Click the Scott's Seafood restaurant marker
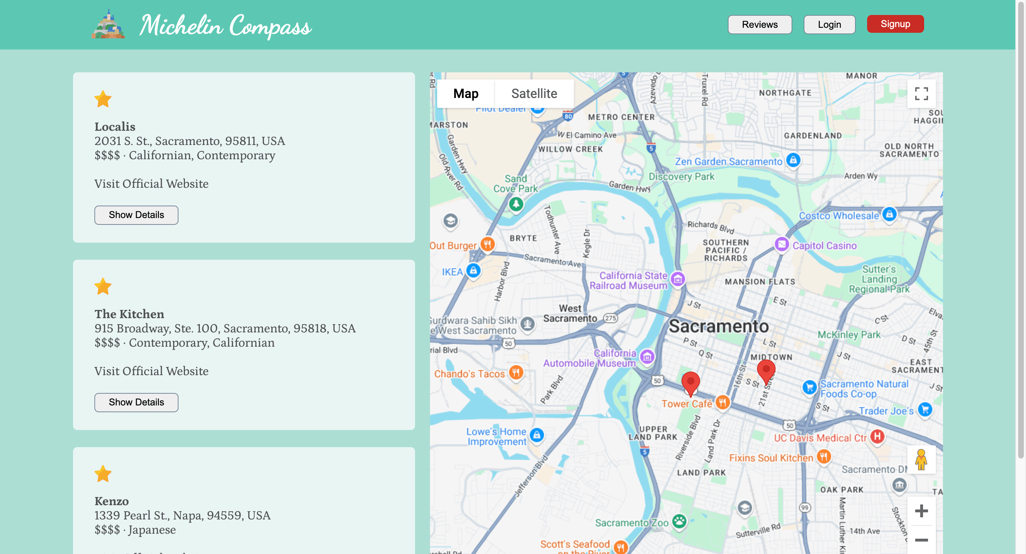Screen dimensions: 1026x554 click(620, 547)
